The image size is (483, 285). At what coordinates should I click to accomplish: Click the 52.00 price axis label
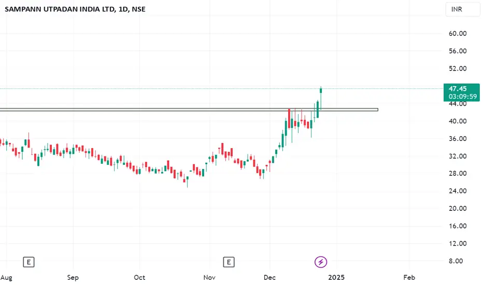[458, 69]
